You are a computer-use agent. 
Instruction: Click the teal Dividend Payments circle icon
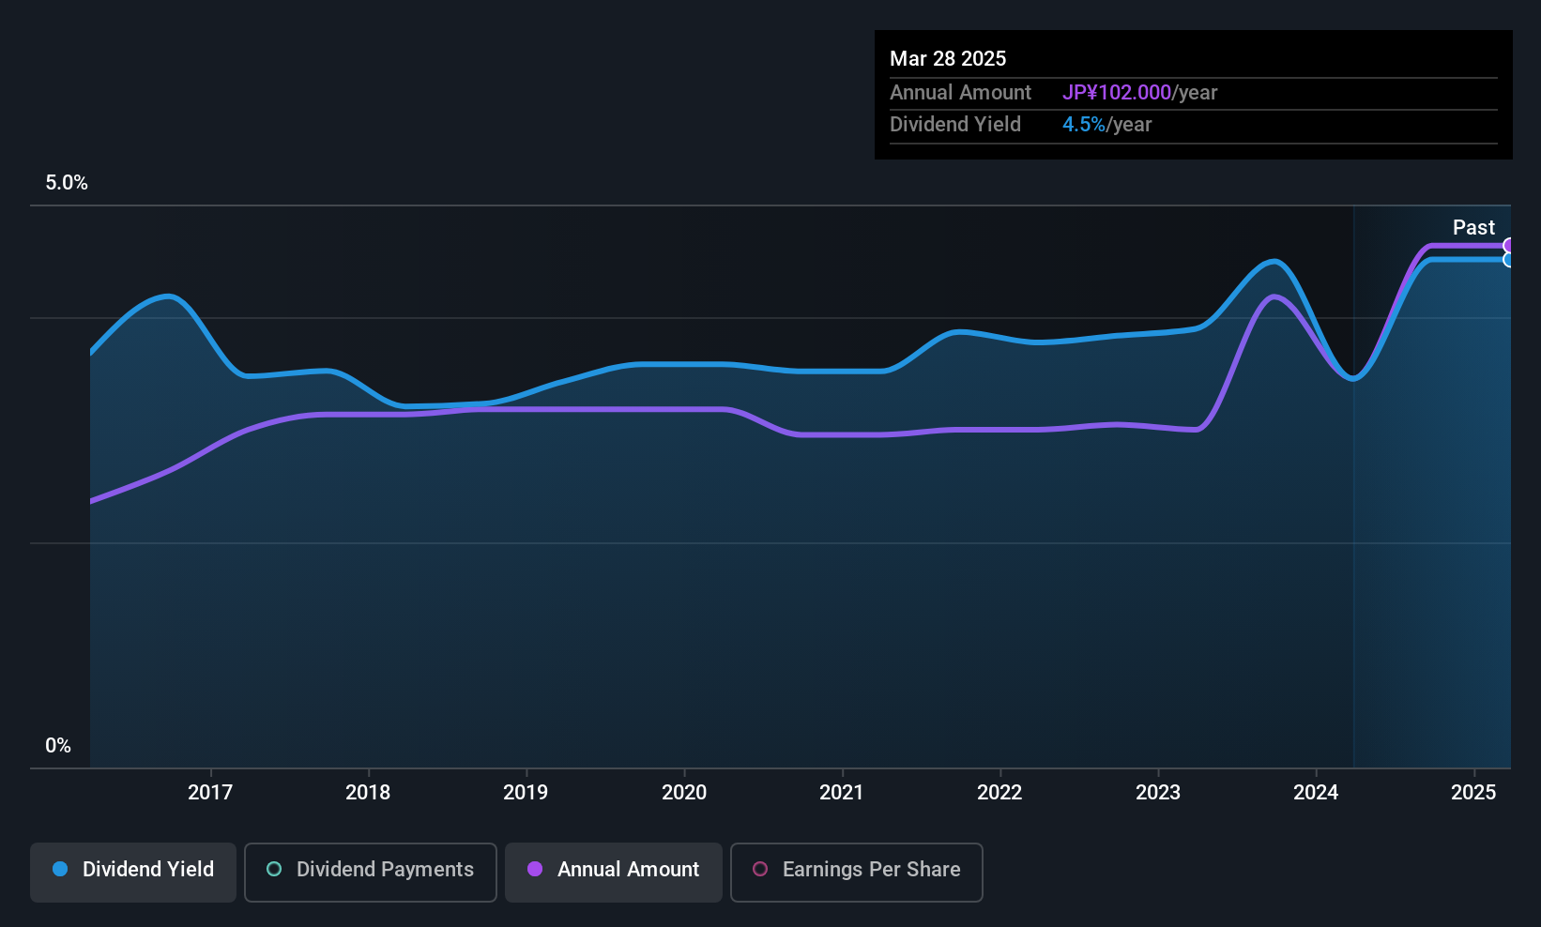coord(273,870)
